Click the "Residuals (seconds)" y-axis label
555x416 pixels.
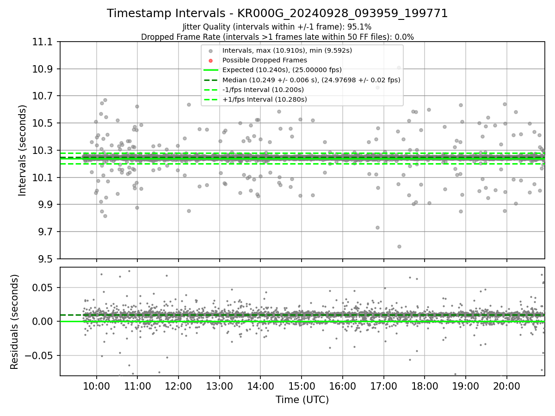pyautogui.click(x=15, y=322)
